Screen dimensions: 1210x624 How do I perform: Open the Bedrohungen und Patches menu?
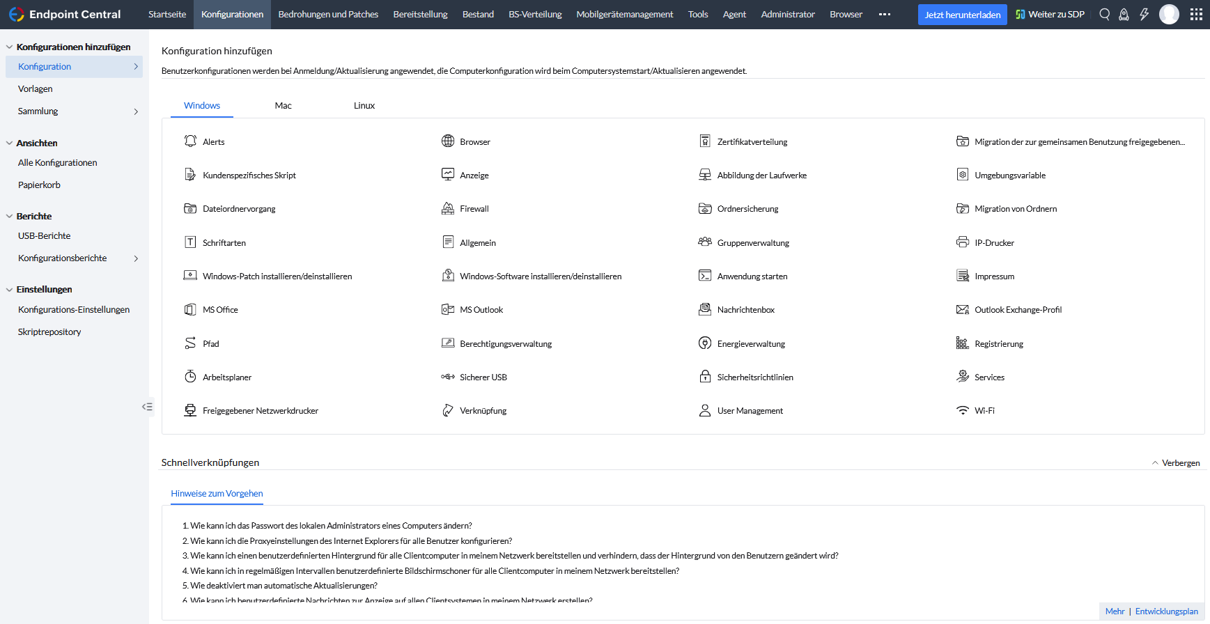pyautogui.click(x=328, y=14)
